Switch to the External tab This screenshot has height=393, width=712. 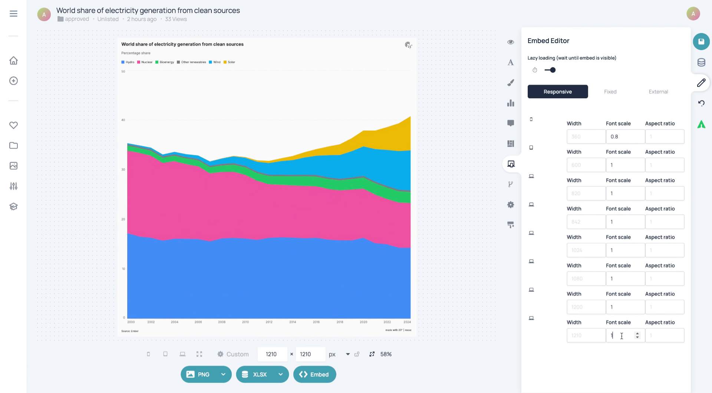pos(658,92)
